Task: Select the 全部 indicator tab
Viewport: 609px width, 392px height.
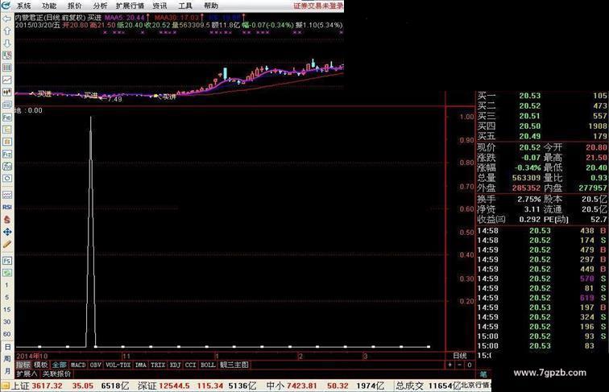Action: click(59, 365)
